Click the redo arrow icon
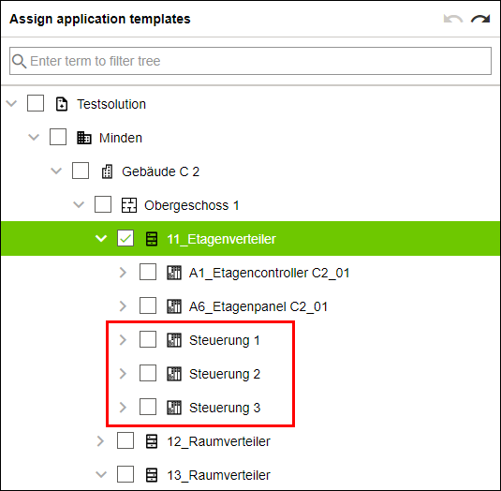Viewport: 501px width, 491px height. (480, 19)
